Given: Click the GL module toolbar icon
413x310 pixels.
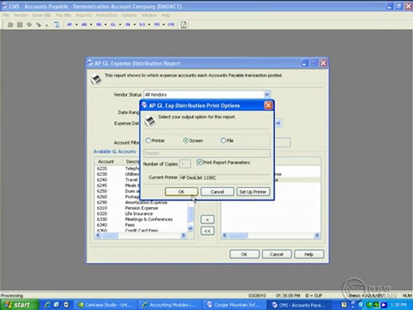Looking at the screenshot, I should [113, 25].
